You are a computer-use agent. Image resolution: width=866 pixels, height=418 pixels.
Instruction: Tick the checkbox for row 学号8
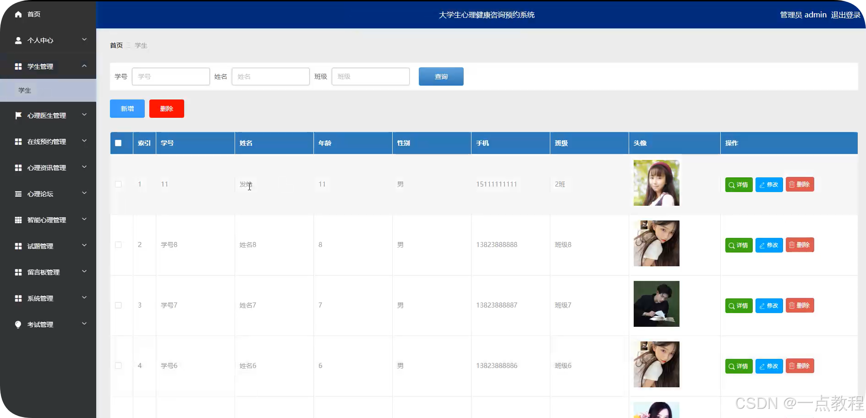(x=118, y=245)
